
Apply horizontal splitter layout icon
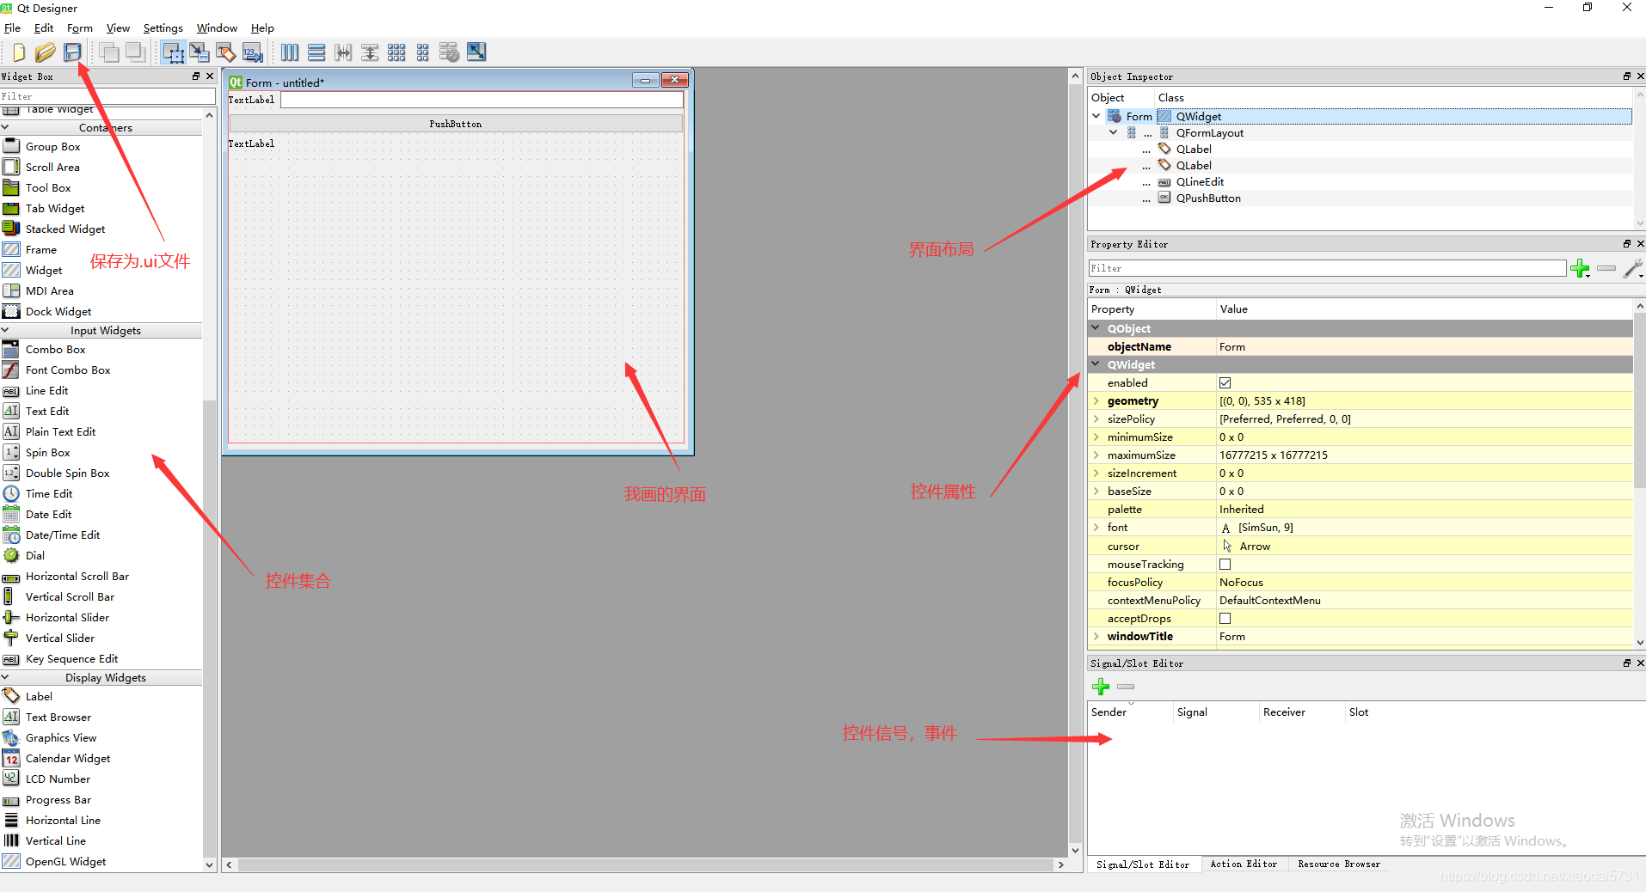343,52
